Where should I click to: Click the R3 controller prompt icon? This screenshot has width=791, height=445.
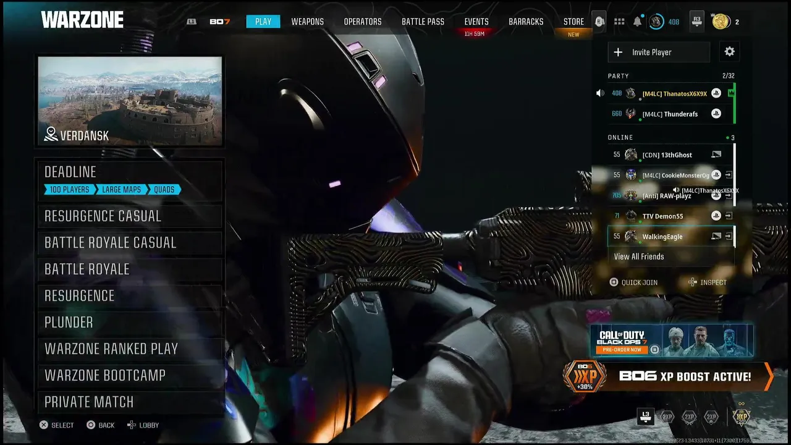tap(697, 22)
